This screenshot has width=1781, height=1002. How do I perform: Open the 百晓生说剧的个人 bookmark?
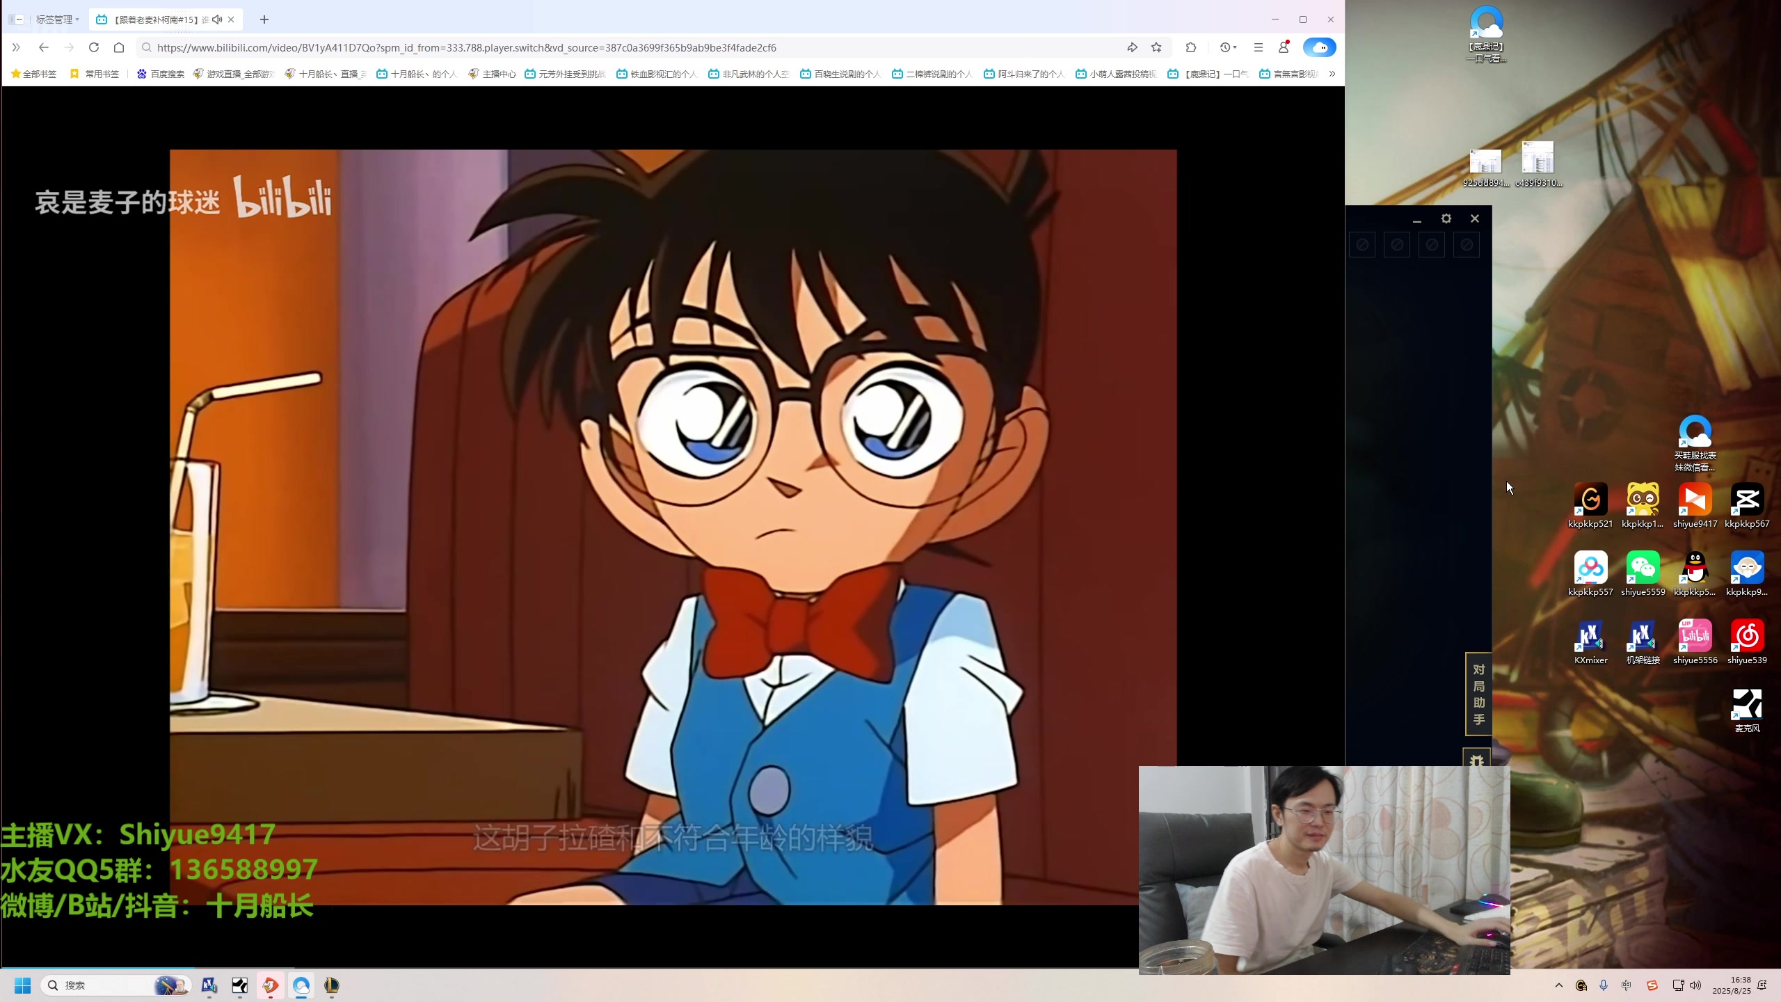[840, 74]
